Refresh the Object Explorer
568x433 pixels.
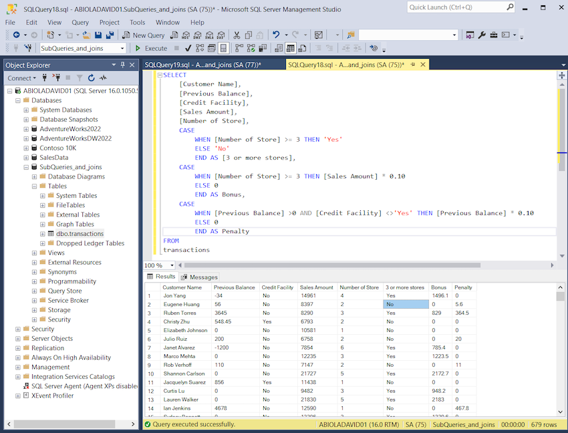click(91, 78)
